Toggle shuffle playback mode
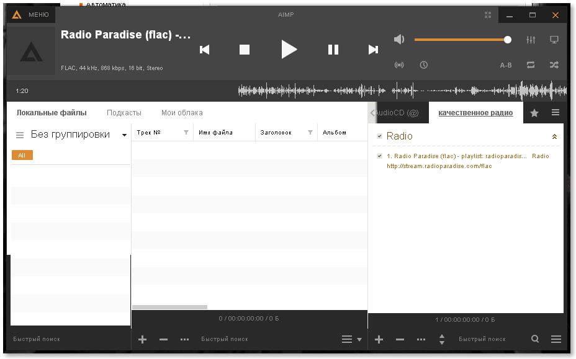 point(554,65)
